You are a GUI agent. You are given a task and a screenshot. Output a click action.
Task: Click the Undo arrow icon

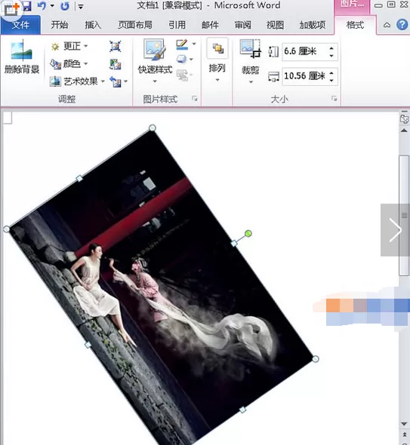[x=42, y=6]
